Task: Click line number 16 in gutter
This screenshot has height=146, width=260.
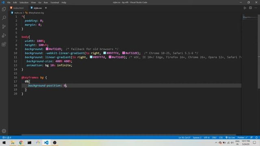Action: [x=15, y=77]
